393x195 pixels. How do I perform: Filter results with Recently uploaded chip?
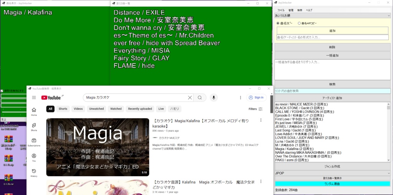[140, 109]
